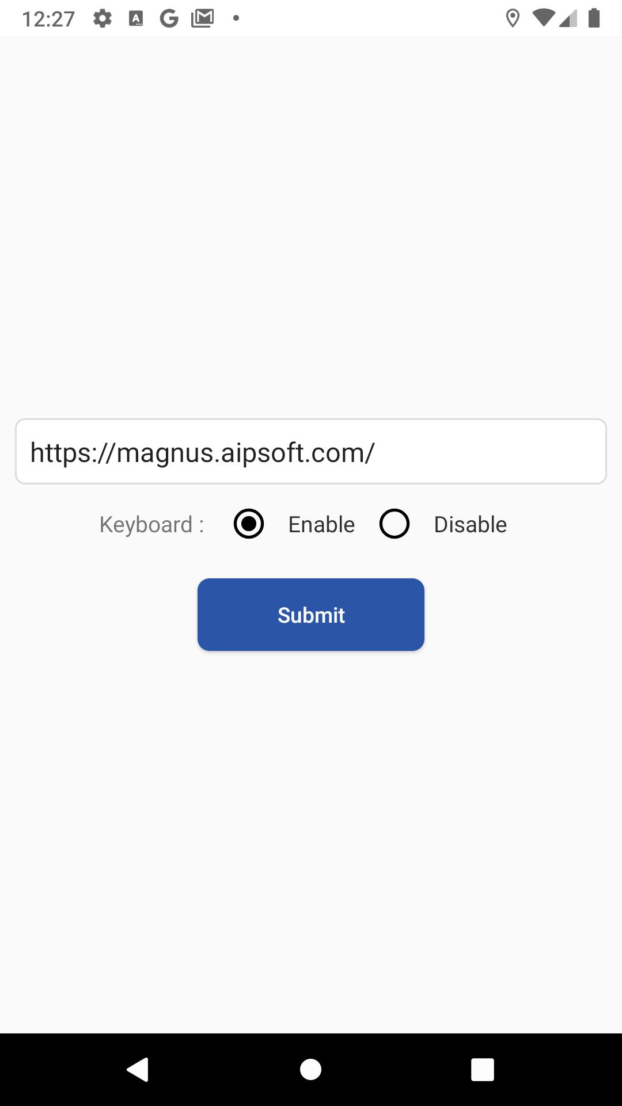
Task: Tap the Gmail notification icon
Action: pyautogui.click(x=203, y=18)
